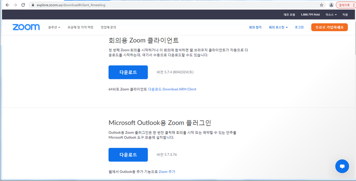Image resolution: width=356 pixels, height=181 pixels.
Task: Click the 64비트 client 다운로드 link
Action: coord(155,89)
